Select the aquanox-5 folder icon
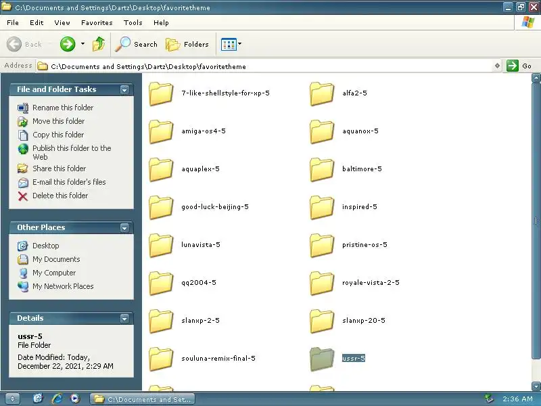 (x=322, y=131)
